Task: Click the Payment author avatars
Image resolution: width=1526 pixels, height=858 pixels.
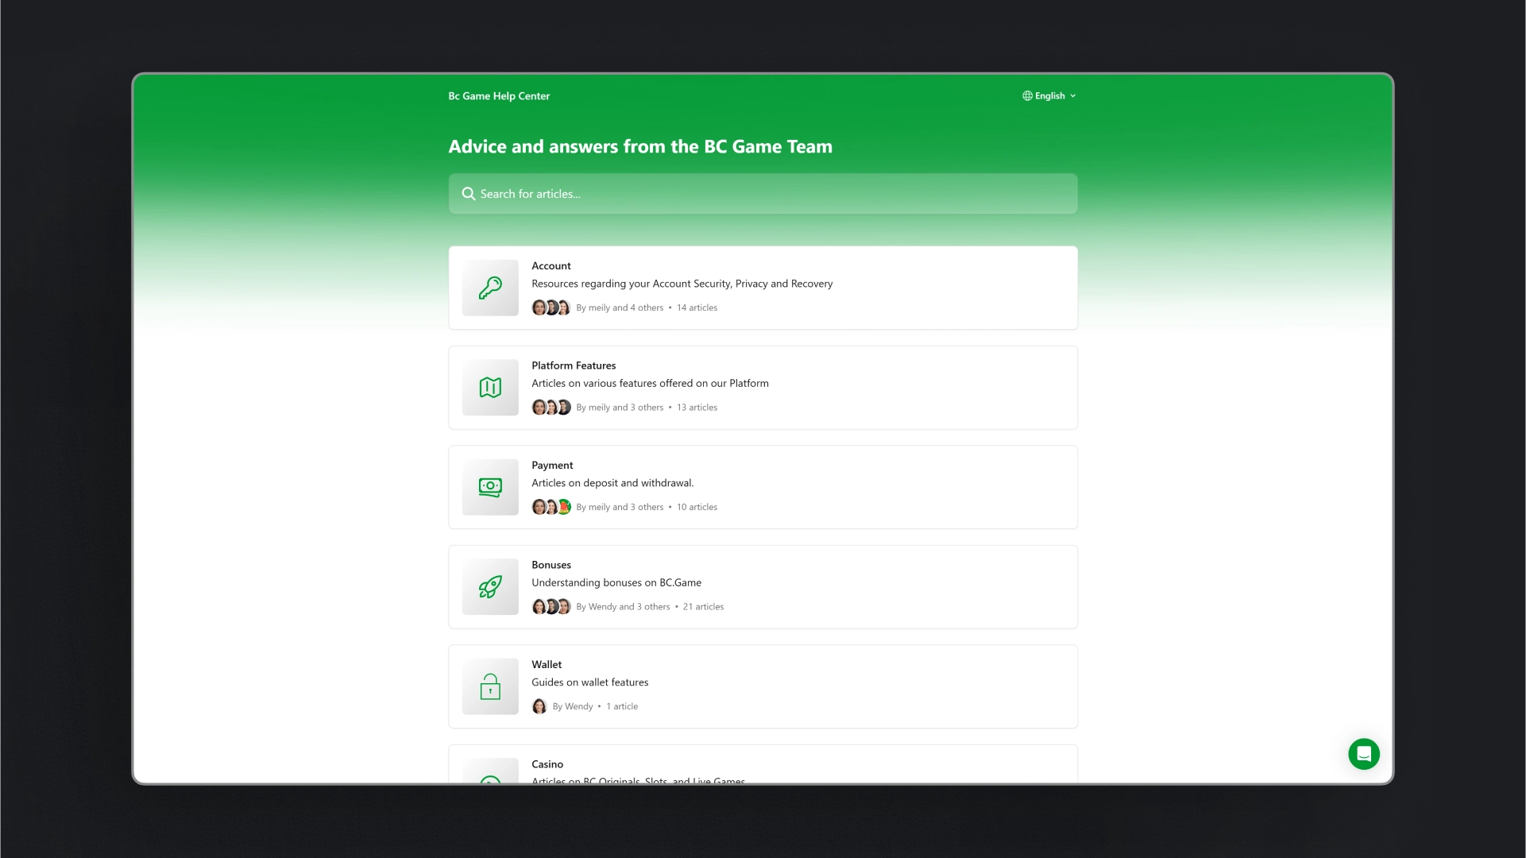Action: click(551, 507)
